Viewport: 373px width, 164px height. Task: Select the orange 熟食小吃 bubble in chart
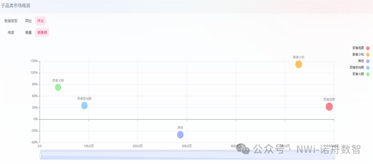pyautogui.click(x=299, y=64)
